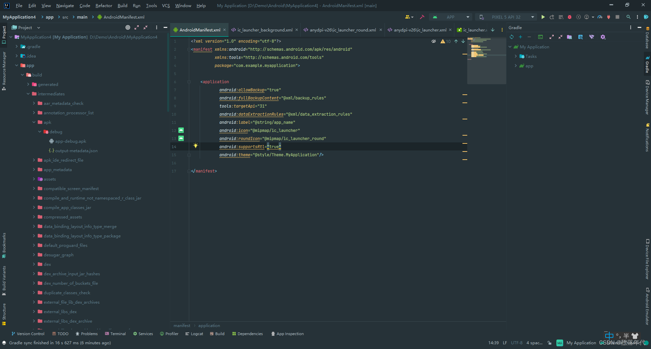Toggle file read-only lock in status bar

pyautogui.click(x=549, y=343)
